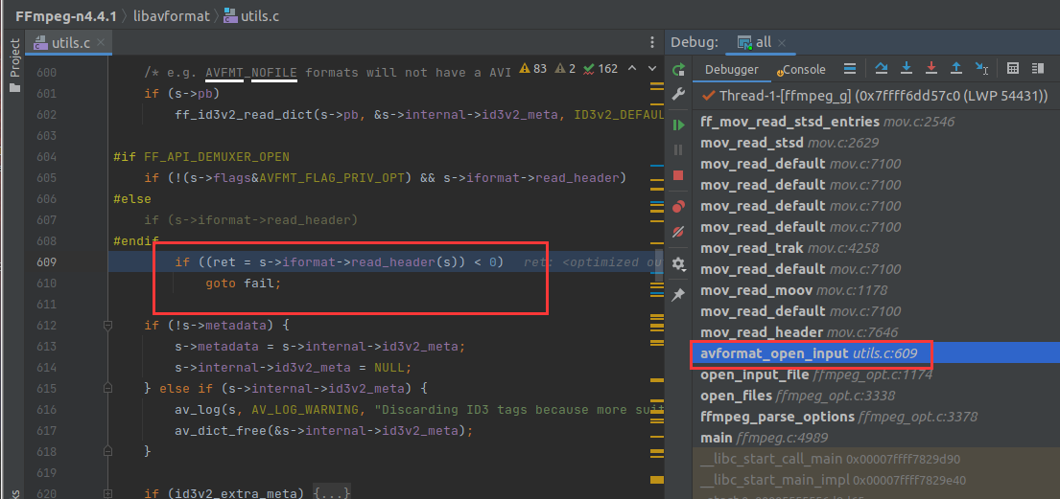Expand the collapsed {...} code on line 620
The width and height of the screenshot is (1060, 499).
(x=333, y=493)
